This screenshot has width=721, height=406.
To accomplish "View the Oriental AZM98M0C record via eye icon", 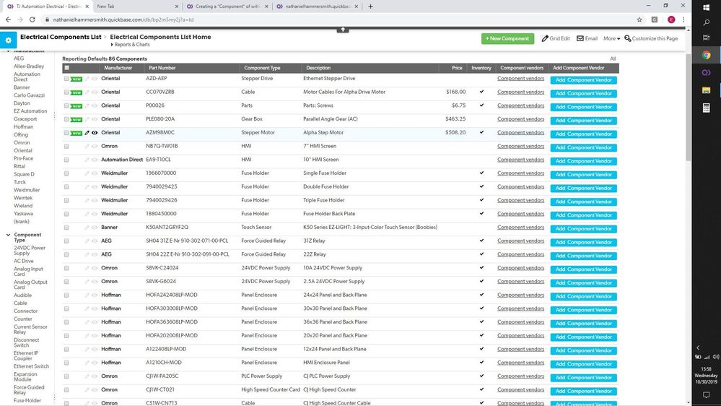I will click(95, 133).
